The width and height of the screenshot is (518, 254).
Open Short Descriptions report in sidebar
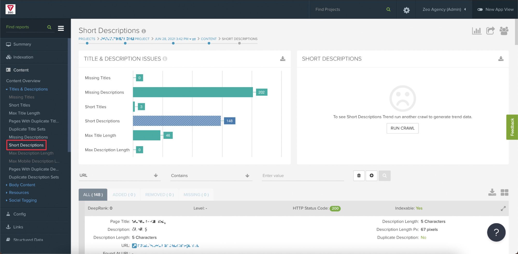[x=26, y=145]
